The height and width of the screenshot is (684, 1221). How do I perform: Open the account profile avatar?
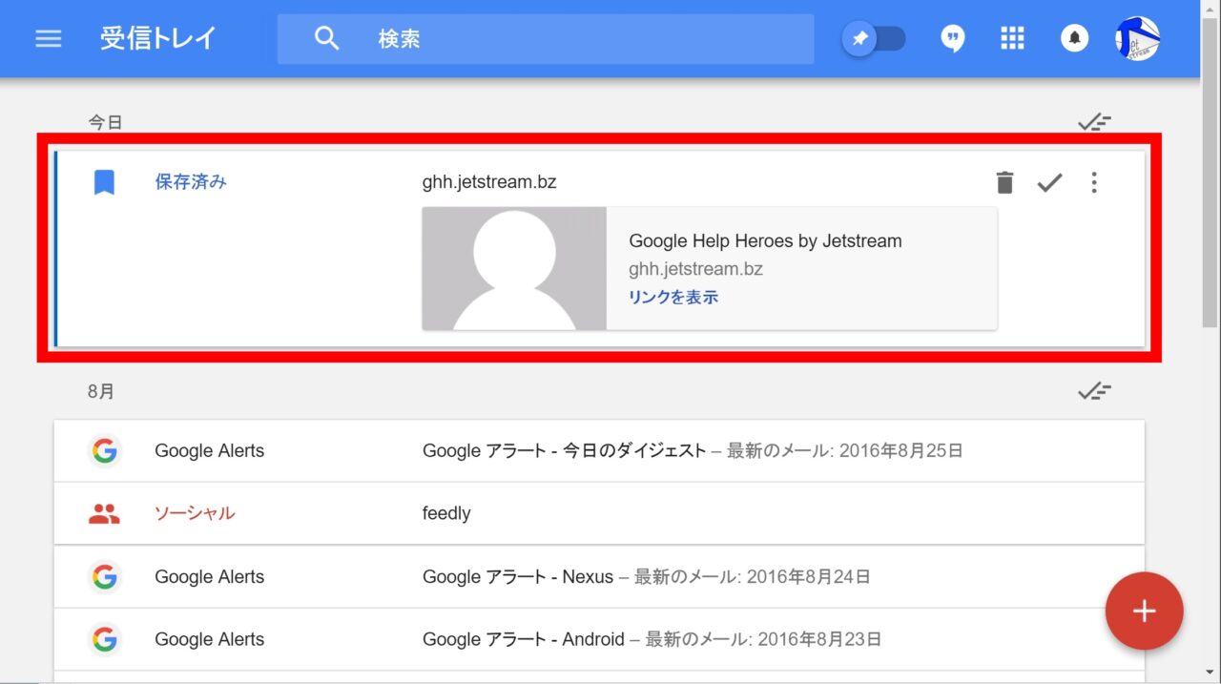pyautogui.click(x=1137, y=39)
